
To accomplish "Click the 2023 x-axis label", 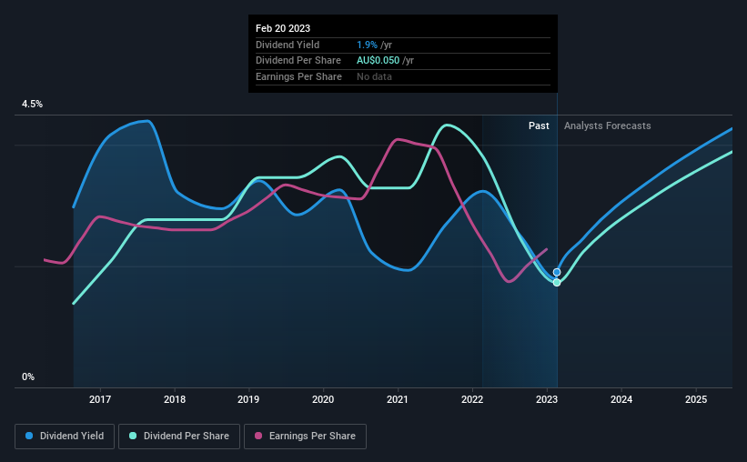I will [547, 399].
